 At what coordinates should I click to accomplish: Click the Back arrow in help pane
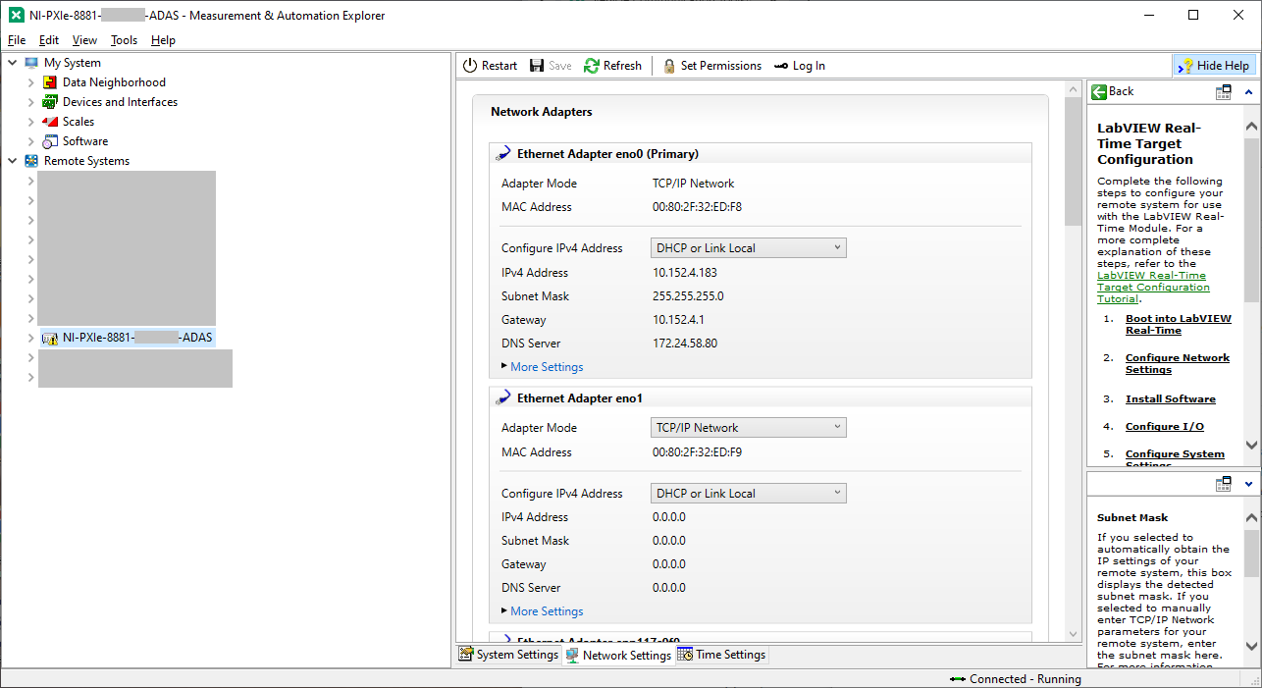click(x=1100, y=91)
